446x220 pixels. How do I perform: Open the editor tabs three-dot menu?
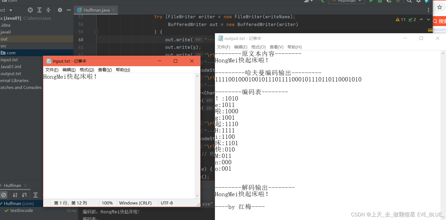(x=429, y=10)
